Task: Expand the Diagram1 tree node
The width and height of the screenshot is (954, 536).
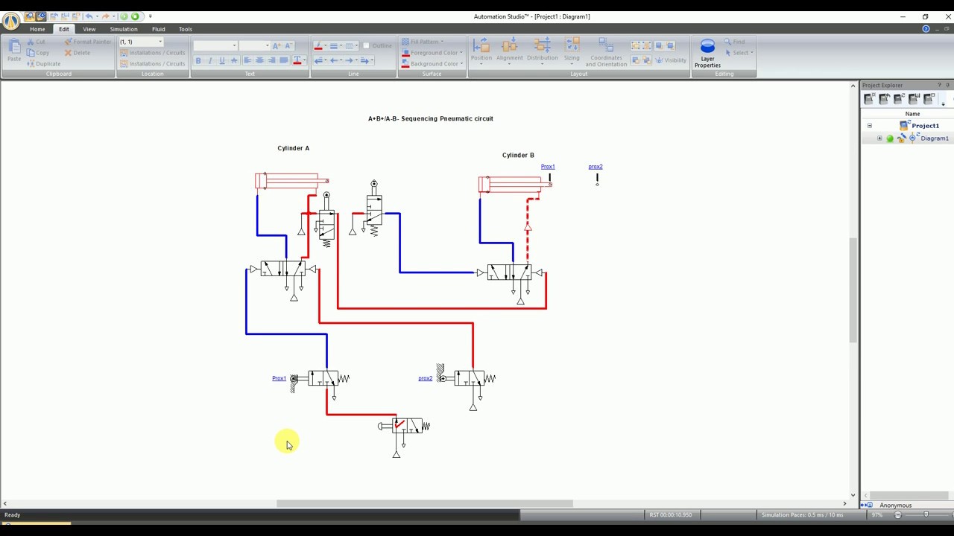Action: [x=879, y=138]
